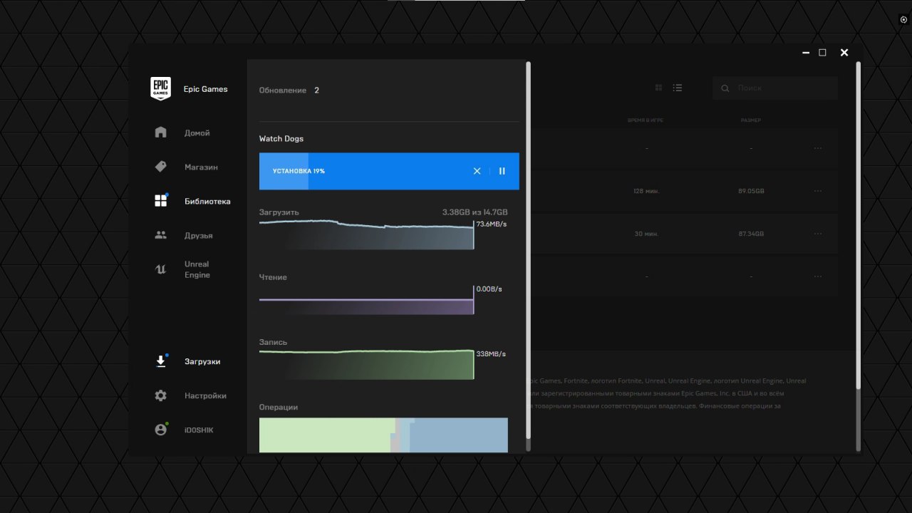The image size is (912, 513).
Task: Click the Запись write speed graph
Action: coord(366,364)
